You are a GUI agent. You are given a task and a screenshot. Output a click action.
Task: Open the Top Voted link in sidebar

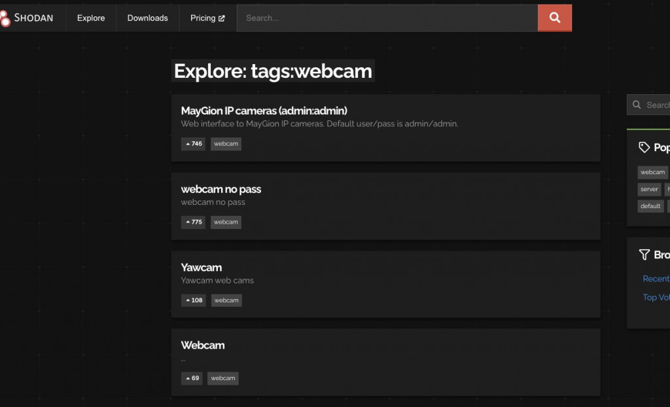(656, 297)
